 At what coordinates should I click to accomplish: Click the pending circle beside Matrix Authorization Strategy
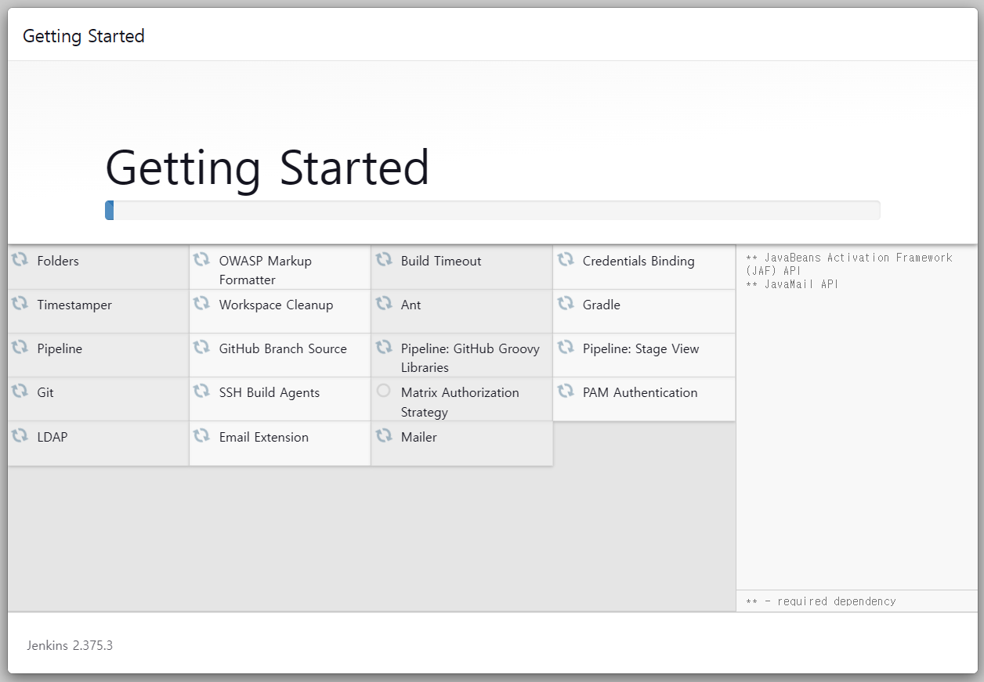point(383,391)
